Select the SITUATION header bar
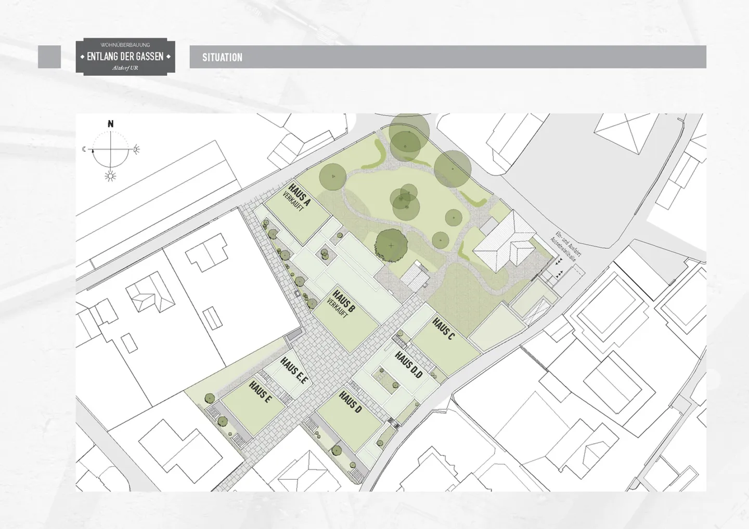 (447, 57)
